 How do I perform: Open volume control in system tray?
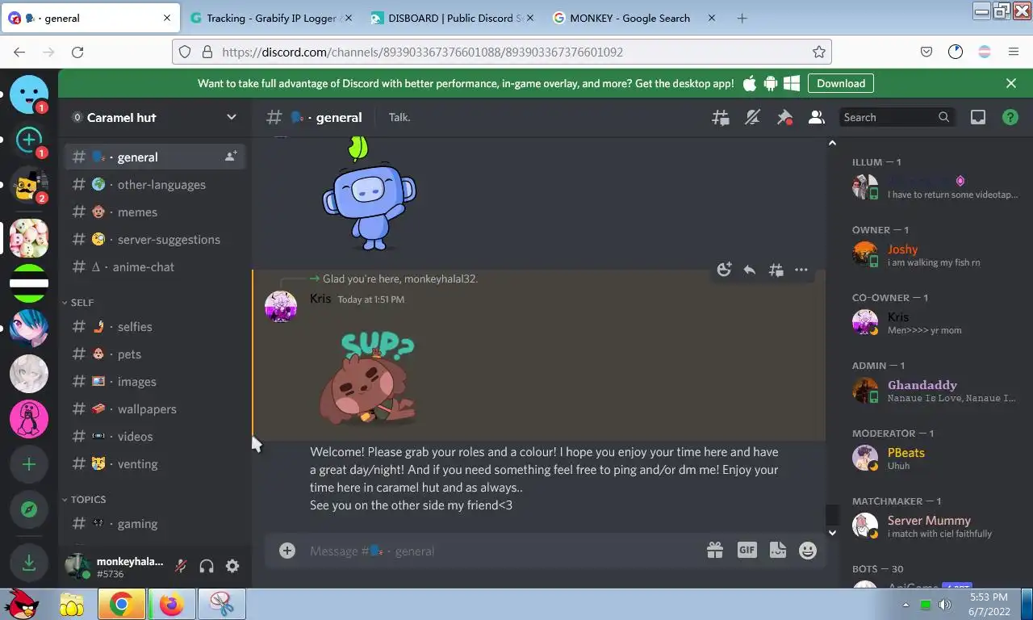[945, 605]
